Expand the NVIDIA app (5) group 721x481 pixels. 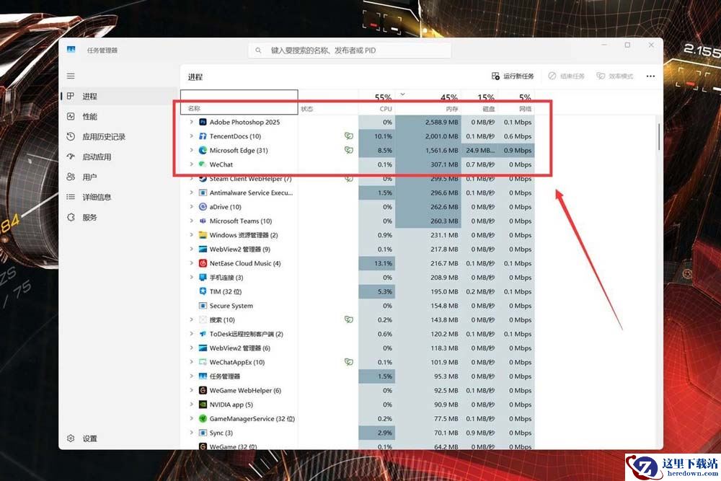[x=191, y=405]
